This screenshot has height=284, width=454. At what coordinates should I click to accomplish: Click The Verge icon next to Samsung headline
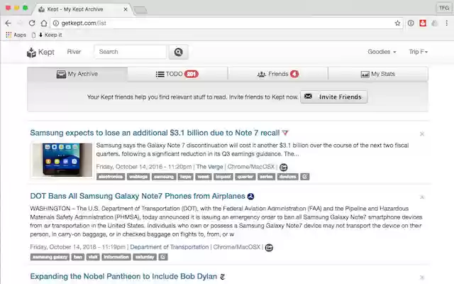[x=285, y=133]
